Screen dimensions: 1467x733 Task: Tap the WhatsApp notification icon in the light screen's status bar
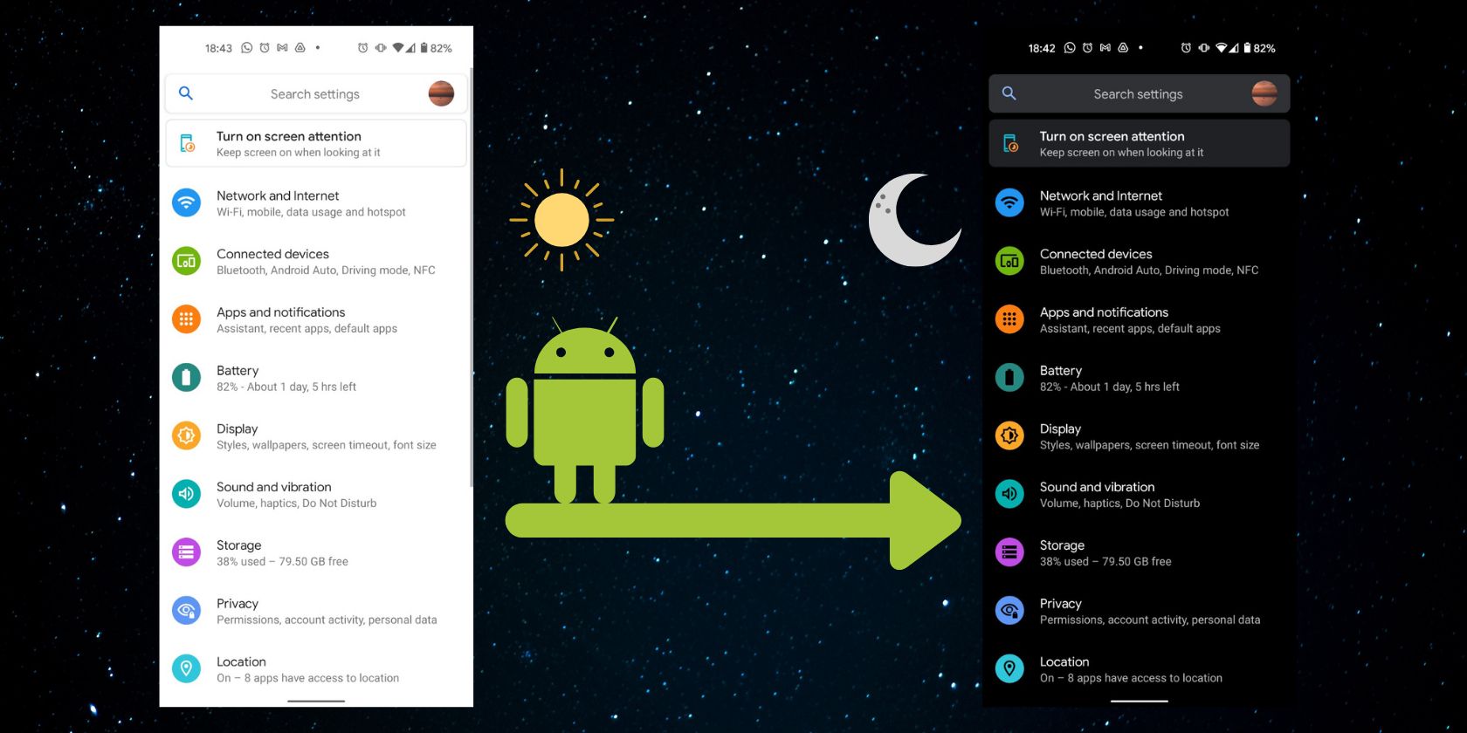(x=247, y=48)
